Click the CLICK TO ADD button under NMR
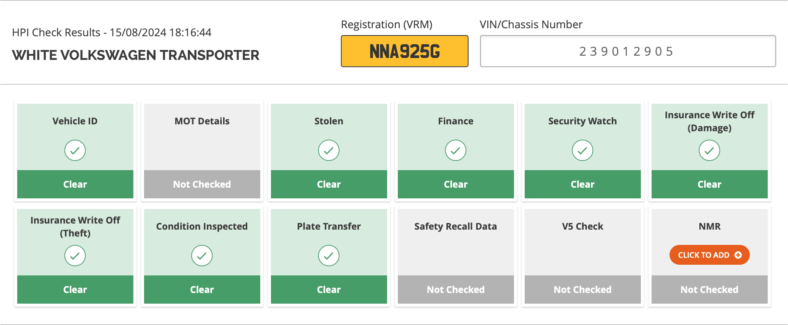 (x=709, y=255)
